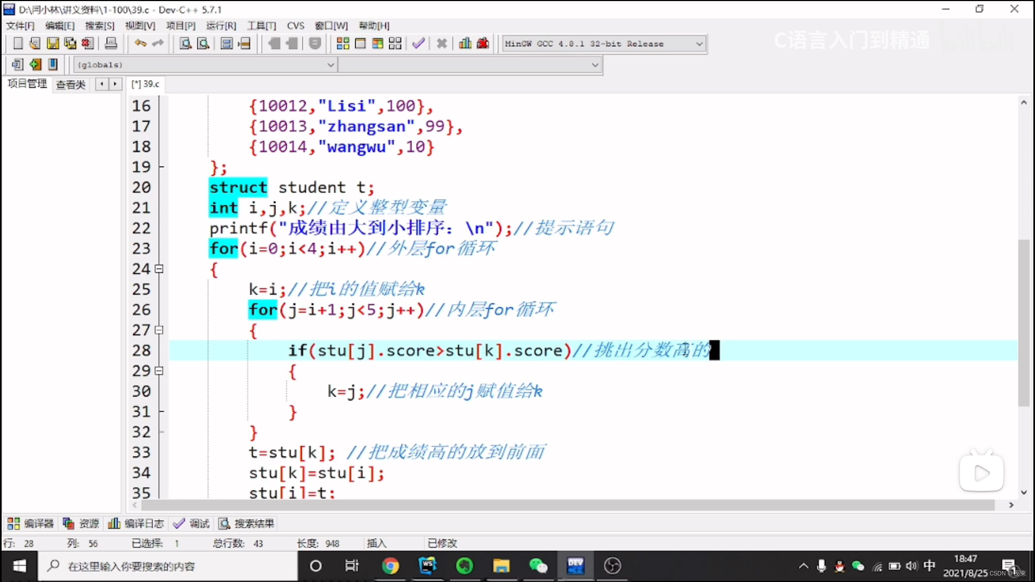This screenshot has height=582, width=1035.
Task: Click the Find magnifier icon
Action: (x=185, y=44)
